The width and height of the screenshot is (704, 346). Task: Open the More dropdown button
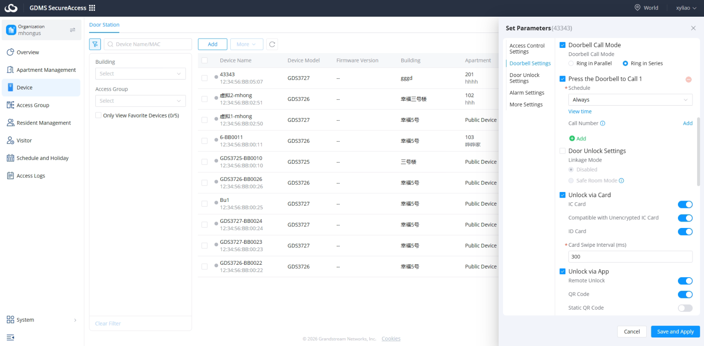point(246,44)
